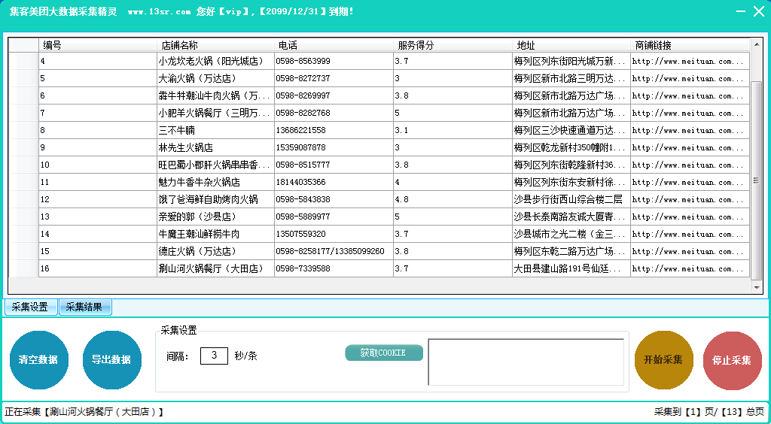Click address starting 大田县建山路191号
This screenshot has height=424, width=771.
point(569,269)
